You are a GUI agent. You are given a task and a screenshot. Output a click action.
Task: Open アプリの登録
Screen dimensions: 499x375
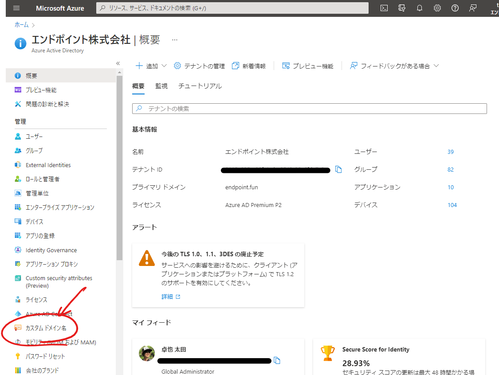[x=40, y=236]
